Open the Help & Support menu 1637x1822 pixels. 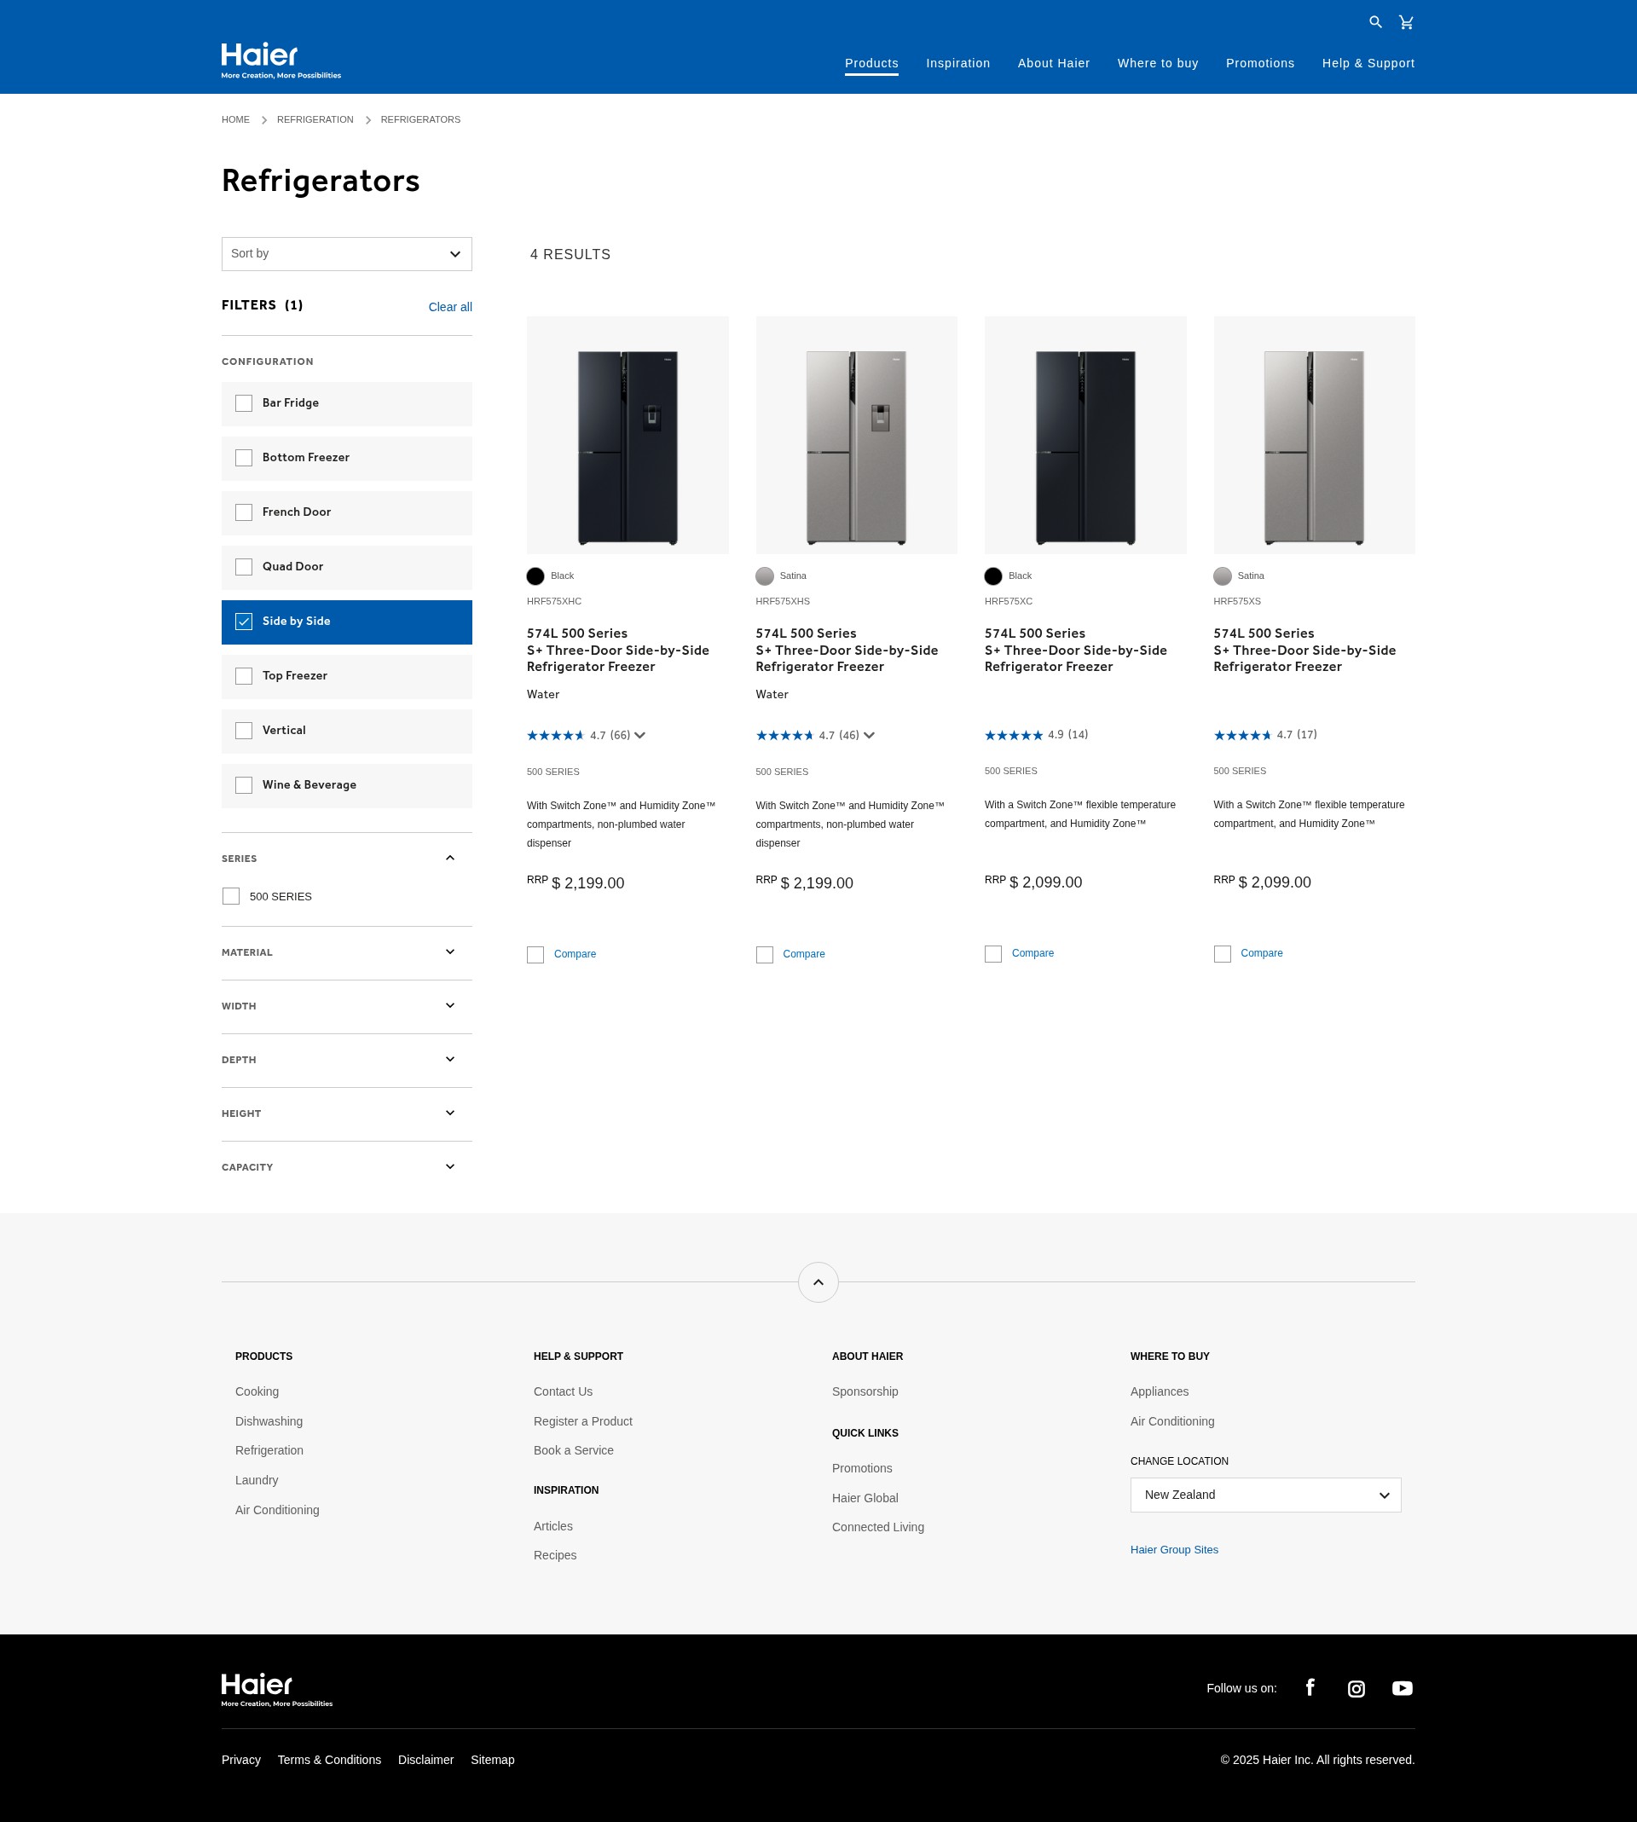pos(1368,63)
